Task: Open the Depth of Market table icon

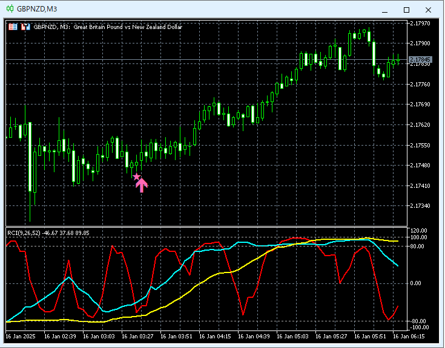Action: click(x=13, y=27)
